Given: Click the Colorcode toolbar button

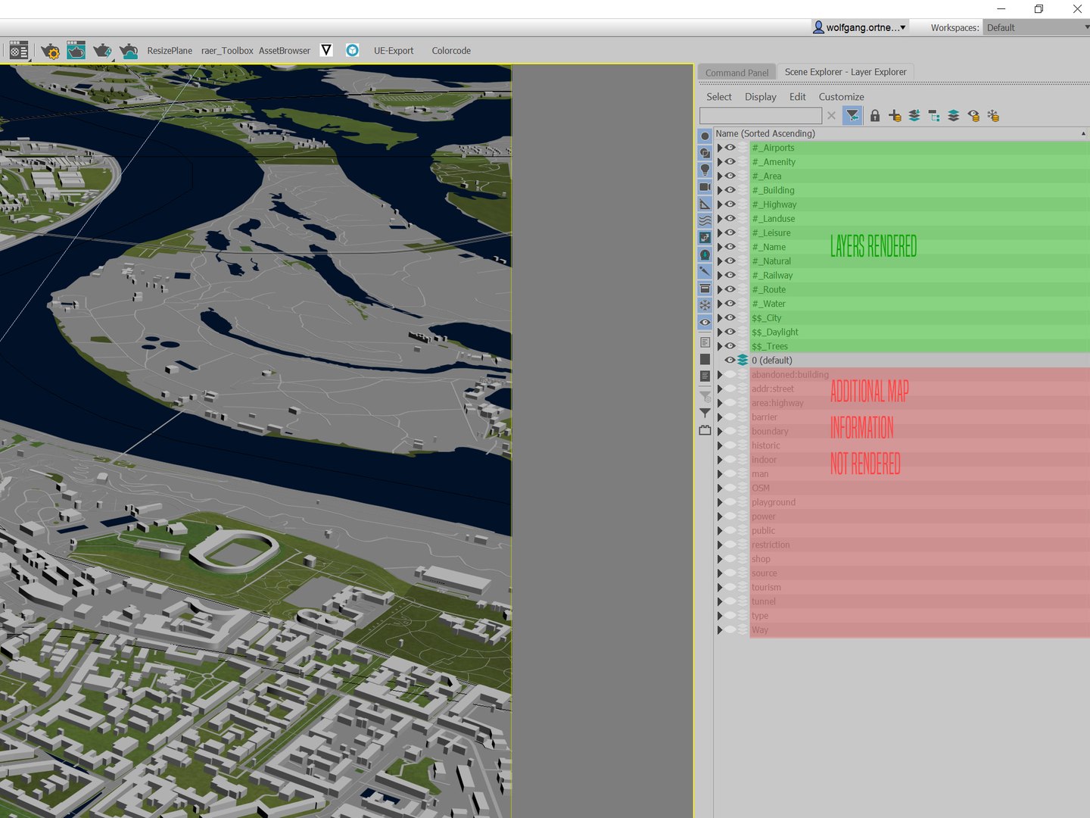Looking at the screenshot, I should tap(451, 51).
